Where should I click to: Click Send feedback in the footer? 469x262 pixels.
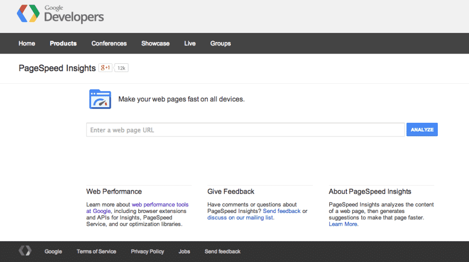[223, 251]
